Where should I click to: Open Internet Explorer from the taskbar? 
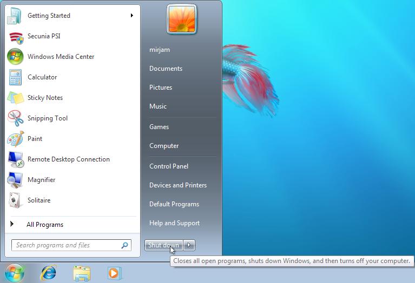tap(49, 273)
